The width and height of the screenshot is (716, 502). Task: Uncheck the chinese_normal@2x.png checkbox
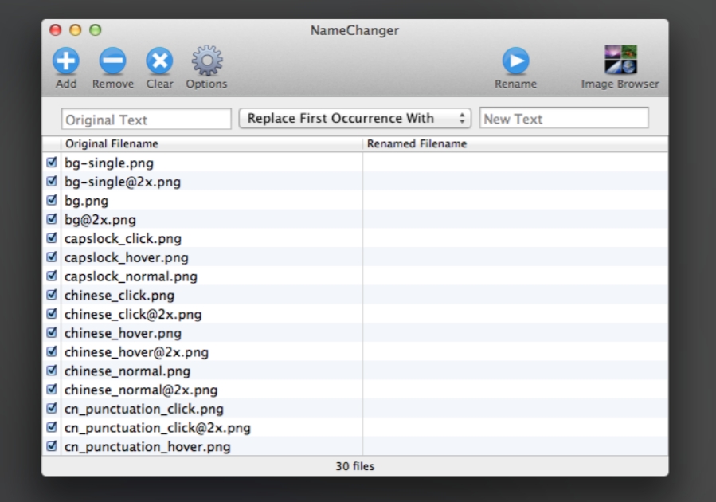(52, 389)
